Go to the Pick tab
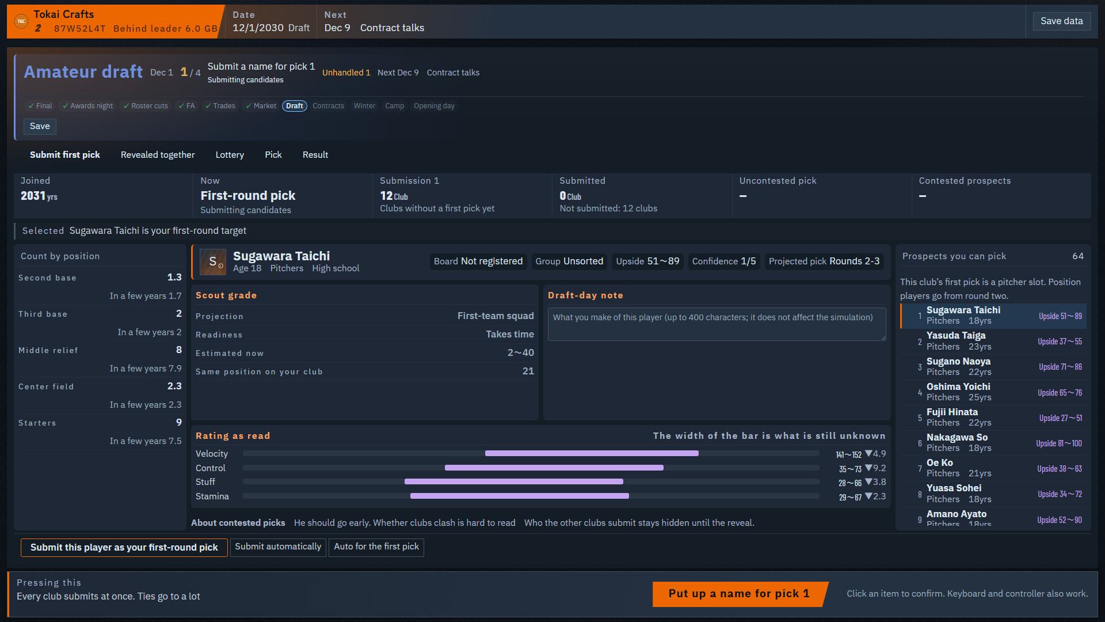The image size is (1105, 622). coord(273,155)
